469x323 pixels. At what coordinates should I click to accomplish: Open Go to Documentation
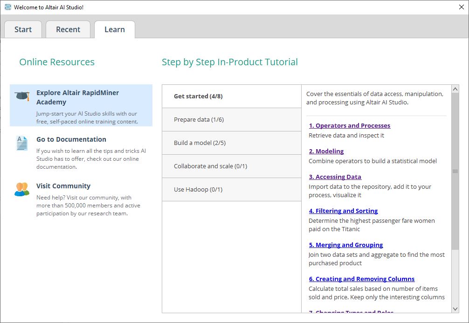(71, 139)
